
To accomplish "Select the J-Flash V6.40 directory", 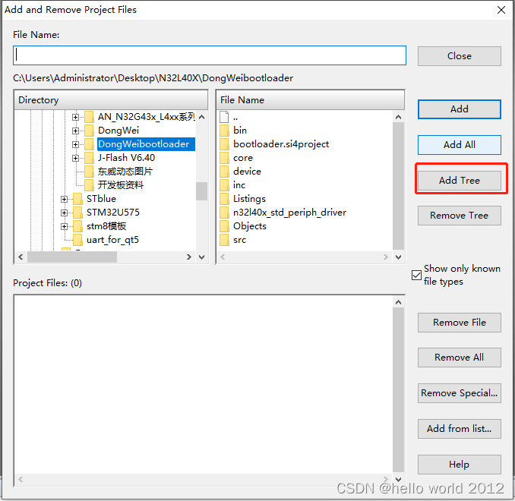I will click(x=126, y=158).
